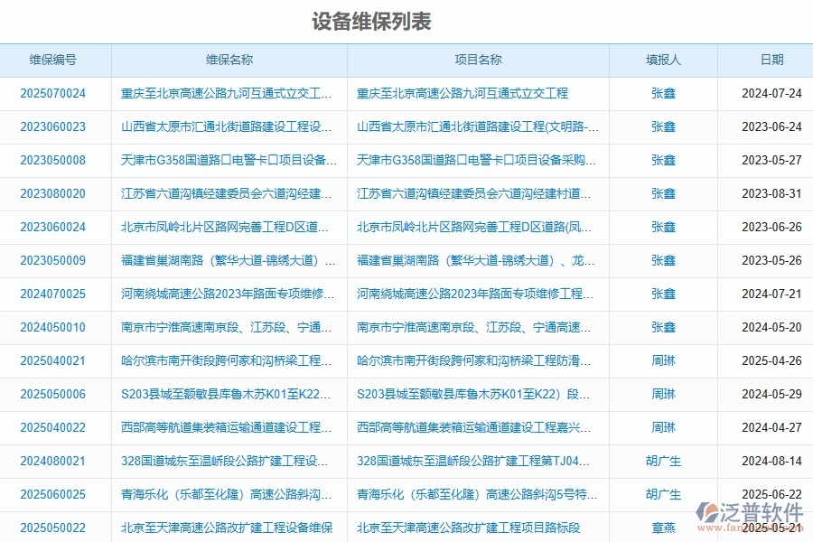The height and width of the screenshot is (542, 813).
Task: View 重庆至北京高速公路九河互通式立交工程 maintenance name
Action: 226,93
